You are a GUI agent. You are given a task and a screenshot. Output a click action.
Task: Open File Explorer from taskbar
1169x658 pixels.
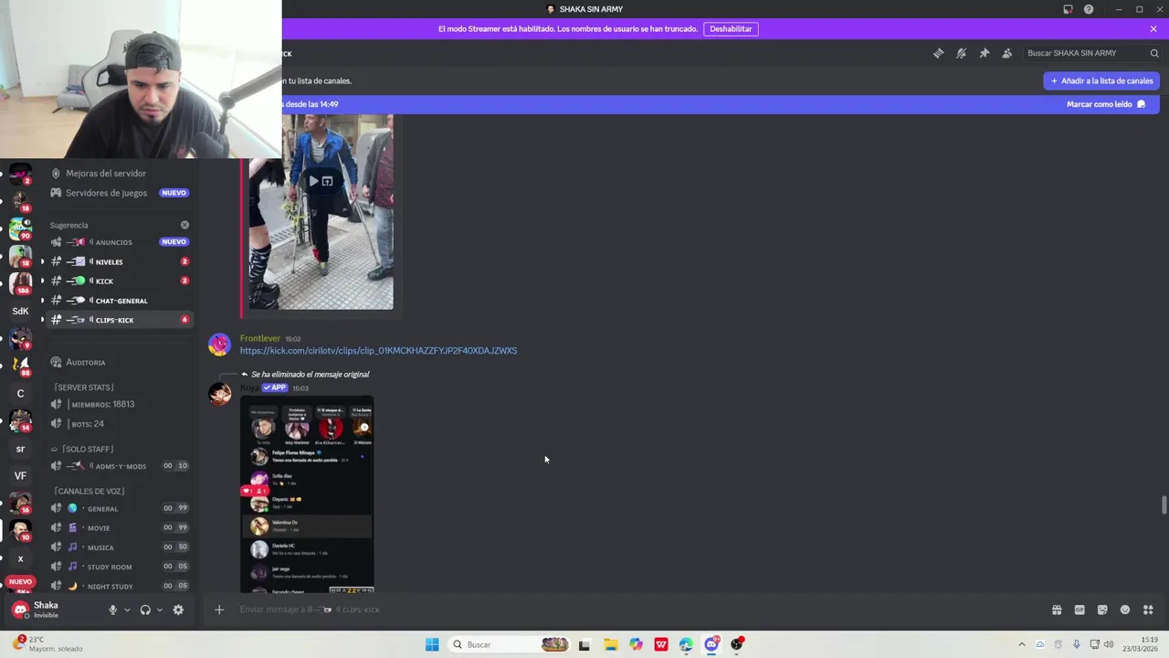coord(610,644)
